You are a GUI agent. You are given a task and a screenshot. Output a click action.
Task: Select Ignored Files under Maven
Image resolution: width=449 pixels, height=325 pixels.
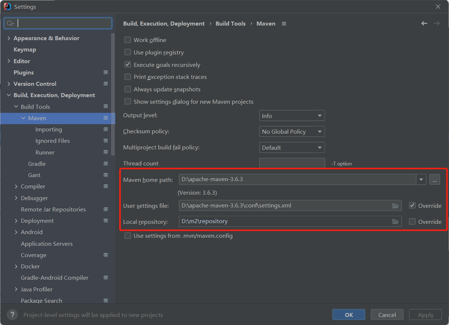(x=53, y=141)
